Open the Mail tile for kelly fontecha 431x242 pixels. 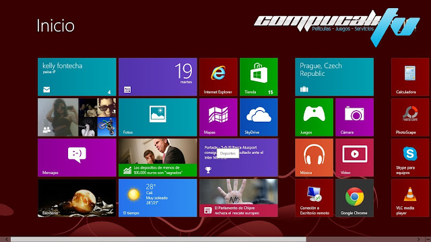pos(77,77)
